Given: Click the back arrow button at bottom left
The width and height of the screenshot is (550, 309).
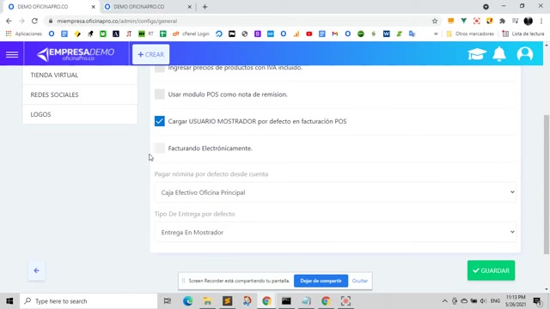Looking at the screenshot, I should pyautogui.click(x=36, y=270).
